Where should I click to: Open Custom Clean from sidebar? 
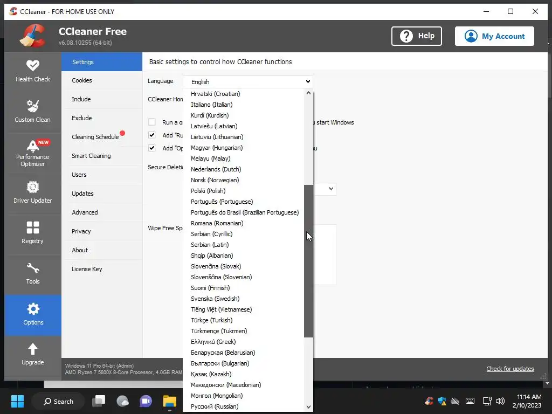click(33, 112)
